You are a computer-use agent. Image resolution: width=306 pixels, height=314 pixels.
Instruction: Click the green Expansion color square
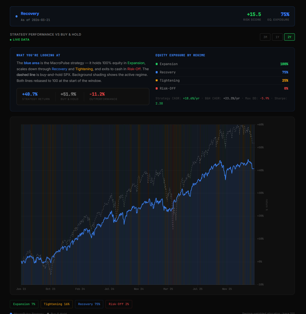click(157, 64)
